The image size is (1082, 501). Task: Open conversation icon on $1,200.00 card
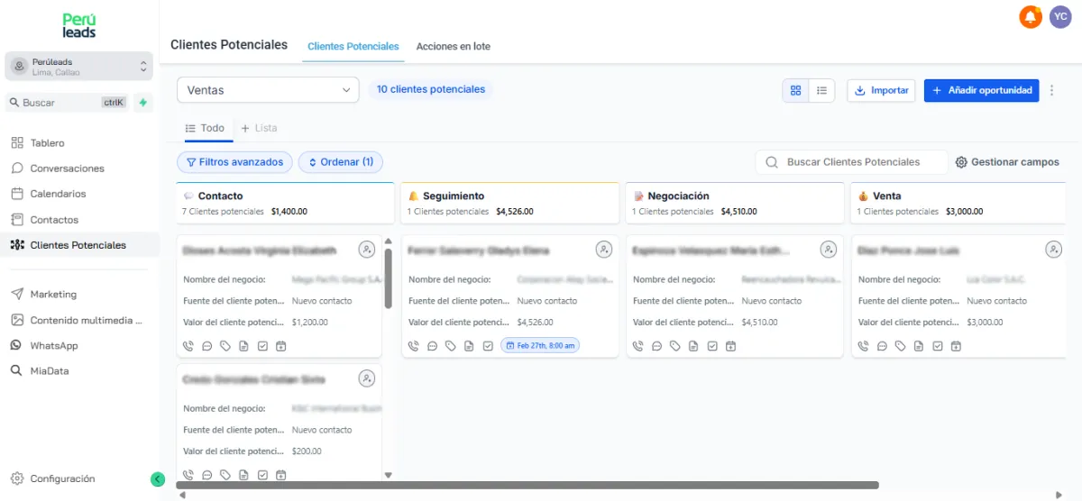(x=206, y=345)
